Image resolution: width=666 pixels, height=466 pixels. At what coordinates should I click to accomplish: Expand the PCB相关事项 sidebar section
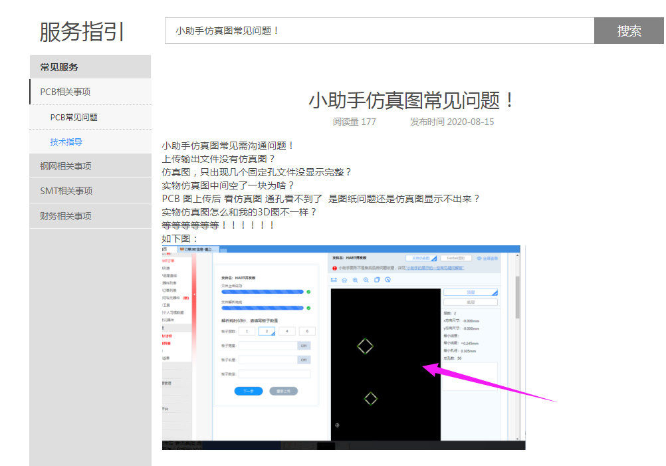(x=65, y=92)
